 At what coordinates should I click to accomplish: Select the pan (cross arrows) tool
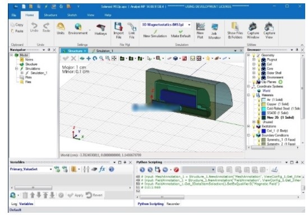[89, 58]
